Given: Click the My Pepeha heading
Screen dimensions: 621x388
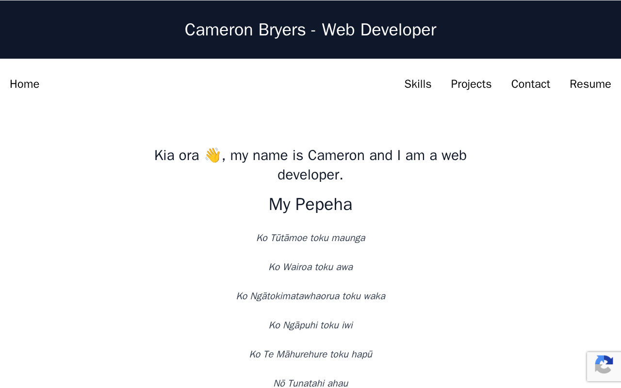Looking at the screenshot, I should click(x=310, y=204).
